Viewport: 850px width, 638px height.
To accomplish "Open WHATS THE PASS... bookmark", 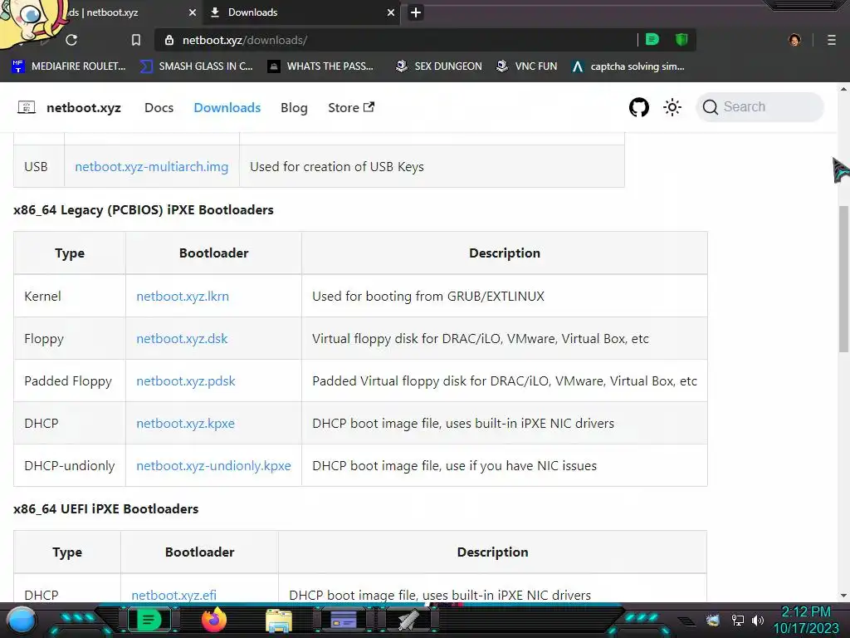I will tap(321, 66).
